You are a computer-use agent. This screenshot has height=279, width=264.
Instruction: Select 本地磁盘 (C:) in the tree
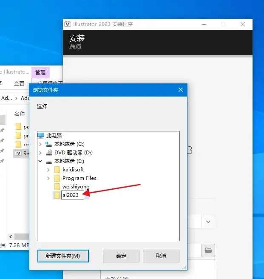(69, 144)
